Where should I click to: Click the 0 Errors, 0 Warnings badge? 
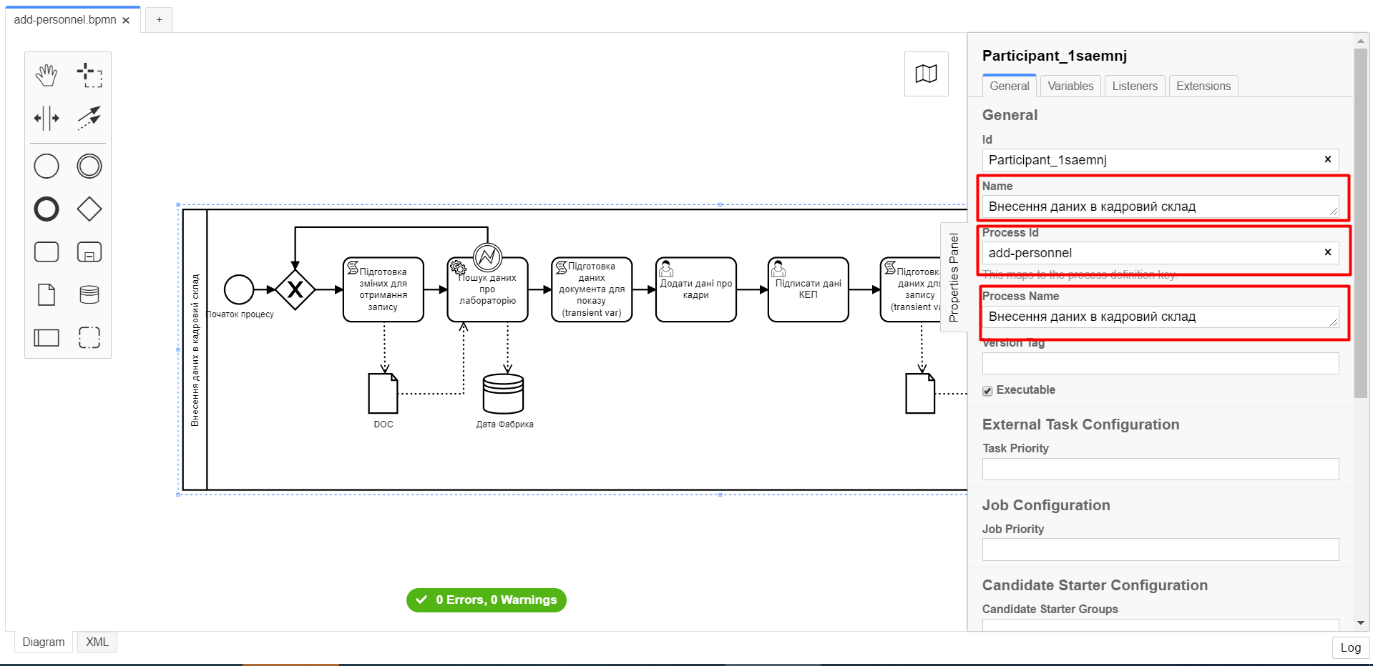487,600
